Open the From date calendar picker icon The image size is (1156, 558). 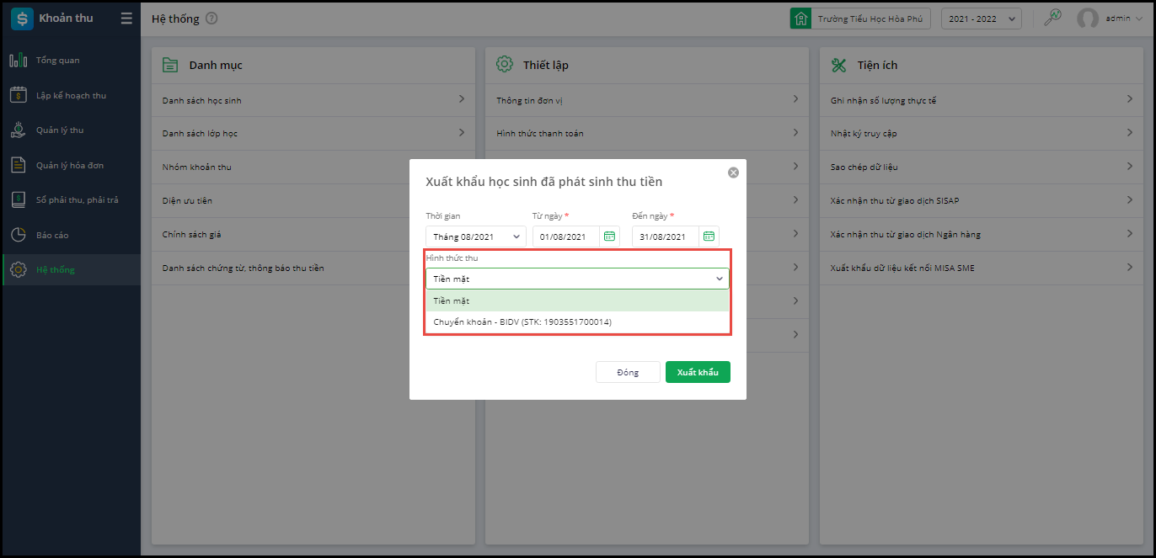tap(608, 236)
